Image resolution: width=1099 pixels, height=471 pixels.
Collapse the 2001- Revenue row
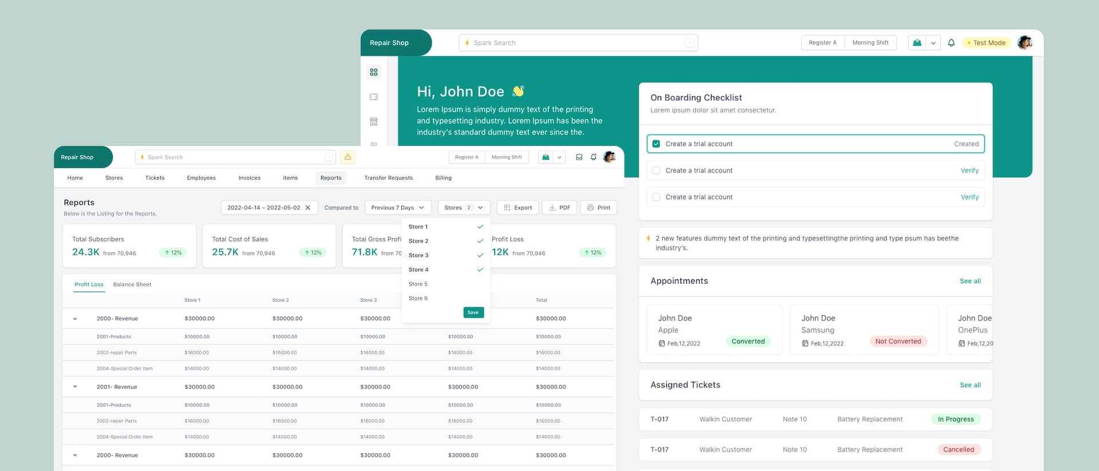75,387
